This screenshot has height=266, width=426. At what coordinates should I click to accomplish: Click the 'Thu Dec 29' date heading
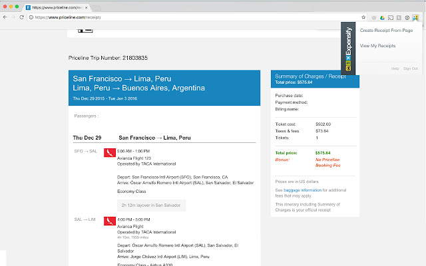coord(87,138)
